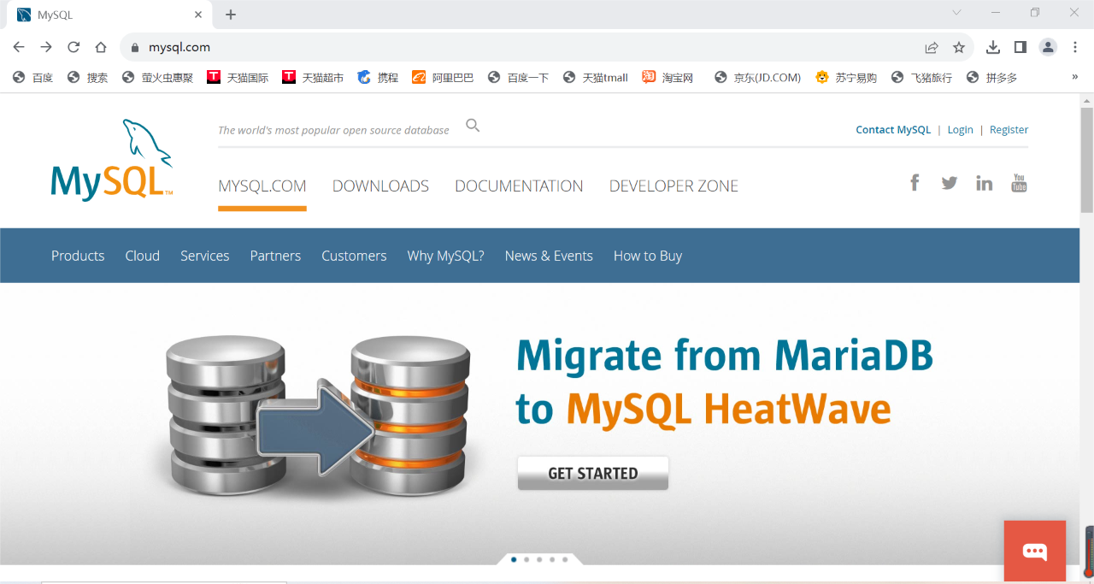1094x584 pixels.
Task: Open the Chrome three-dot menu
Action: tap(1075, 47)
